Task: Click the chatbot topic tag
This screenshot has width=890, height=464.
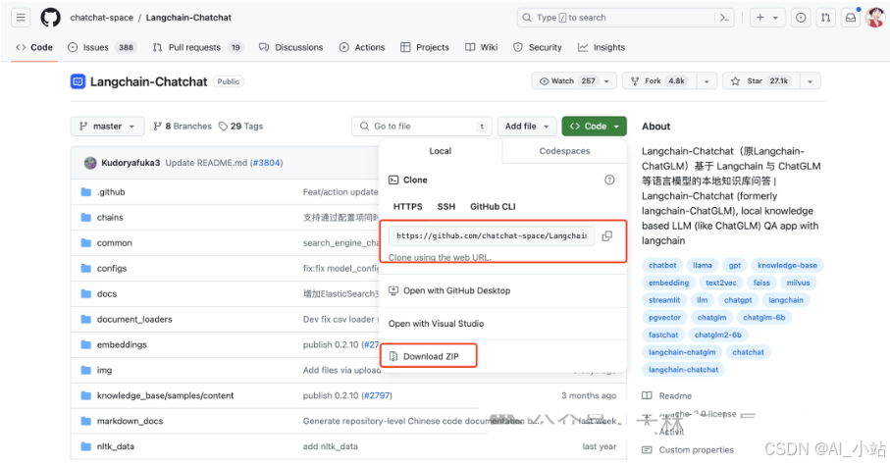Action: (662, 265)
